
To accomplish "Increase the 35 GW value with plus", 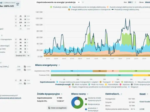I will tap(25, 80).
